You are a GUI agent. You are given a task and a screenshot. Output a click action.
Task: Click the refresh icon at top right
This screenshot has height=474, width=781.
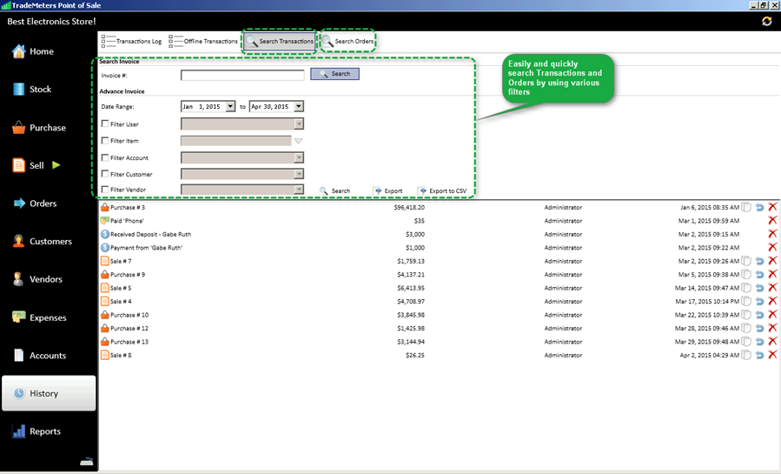[766, 21]
